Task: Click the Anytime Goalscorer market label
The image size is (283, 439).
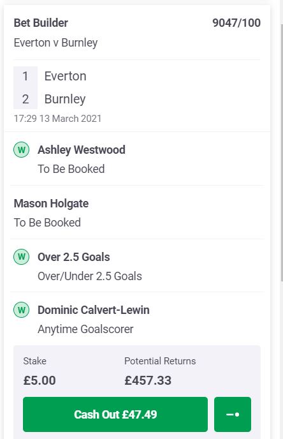Action: 85,329
